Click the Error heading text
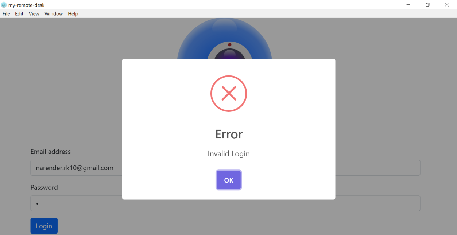The width and height of the screenshot is (457, 235). pyautogui.click(x=229, y=134)
